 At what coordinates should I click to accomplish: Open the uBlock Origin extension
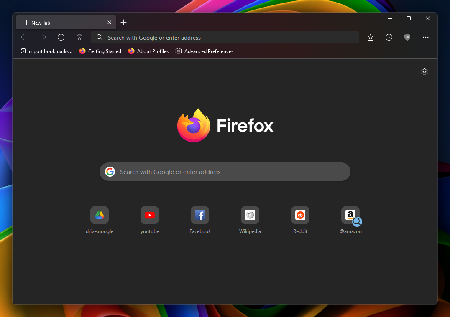[407, 37]
